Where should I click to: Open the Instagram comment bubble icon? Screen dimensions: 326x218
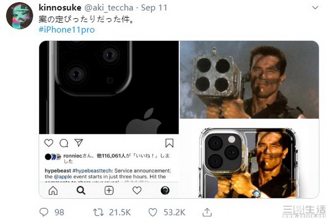click(63, 143)
